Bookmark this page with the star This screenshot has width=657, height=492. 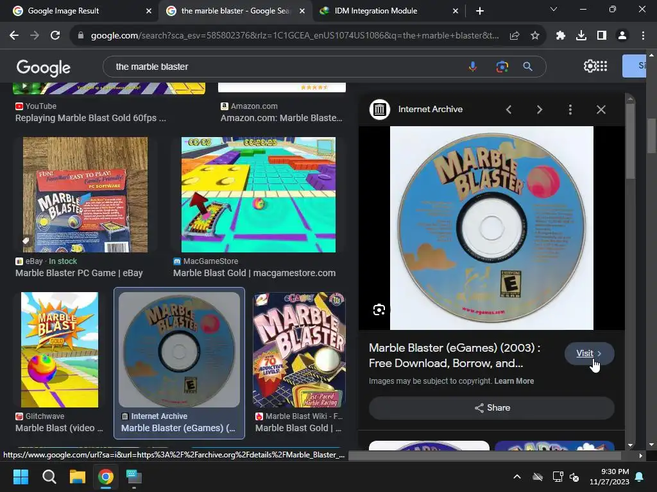[x=534, y=36]
